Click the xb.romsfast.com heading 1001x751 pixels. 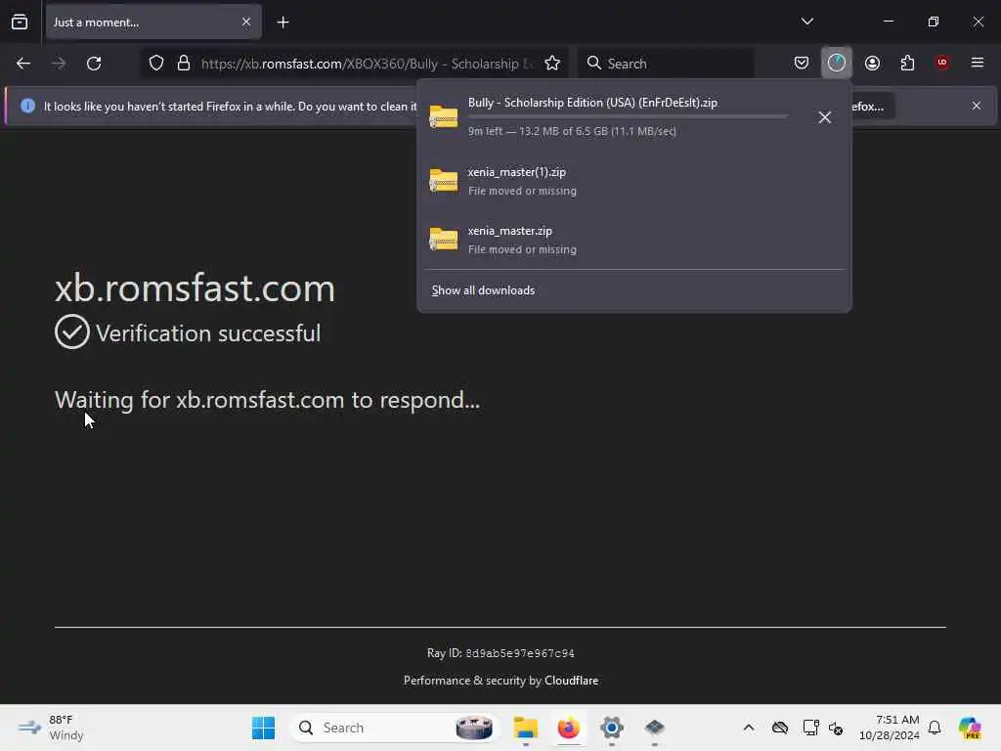(x=195, y=288)
